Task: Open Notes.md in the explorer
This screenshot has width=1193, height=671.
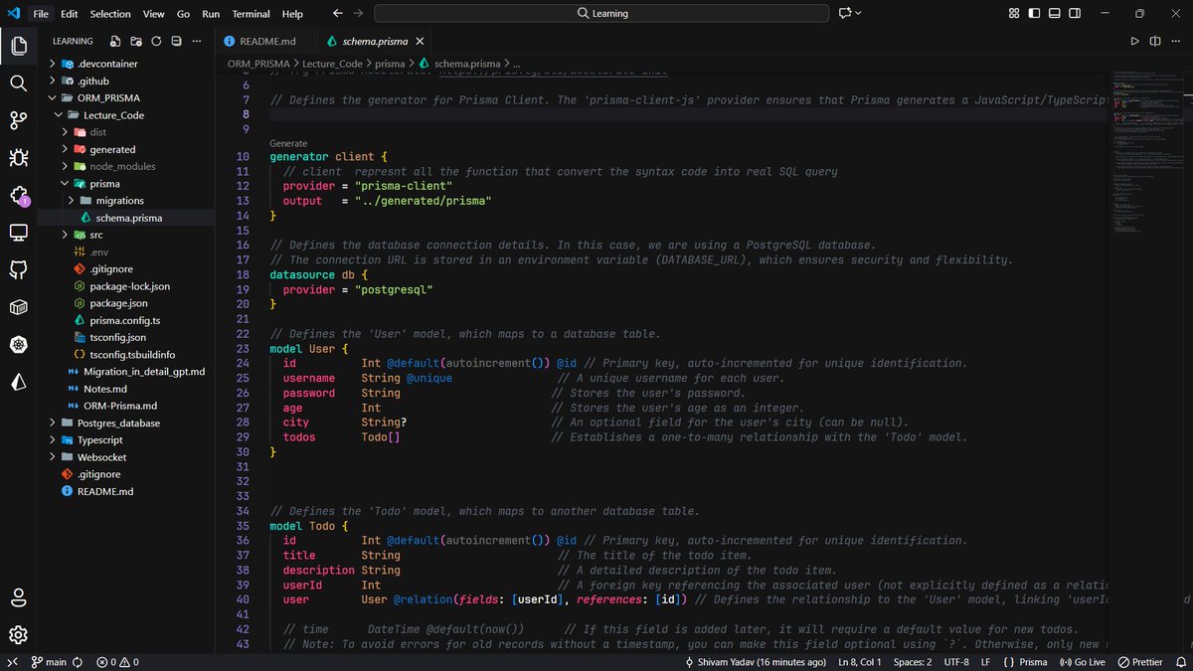Action: 104,389
